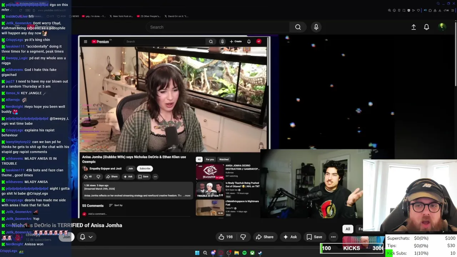Screen dimensions: 457x257
Task: Open File Explorer folder on taskbar
Action: click(236, 253)
